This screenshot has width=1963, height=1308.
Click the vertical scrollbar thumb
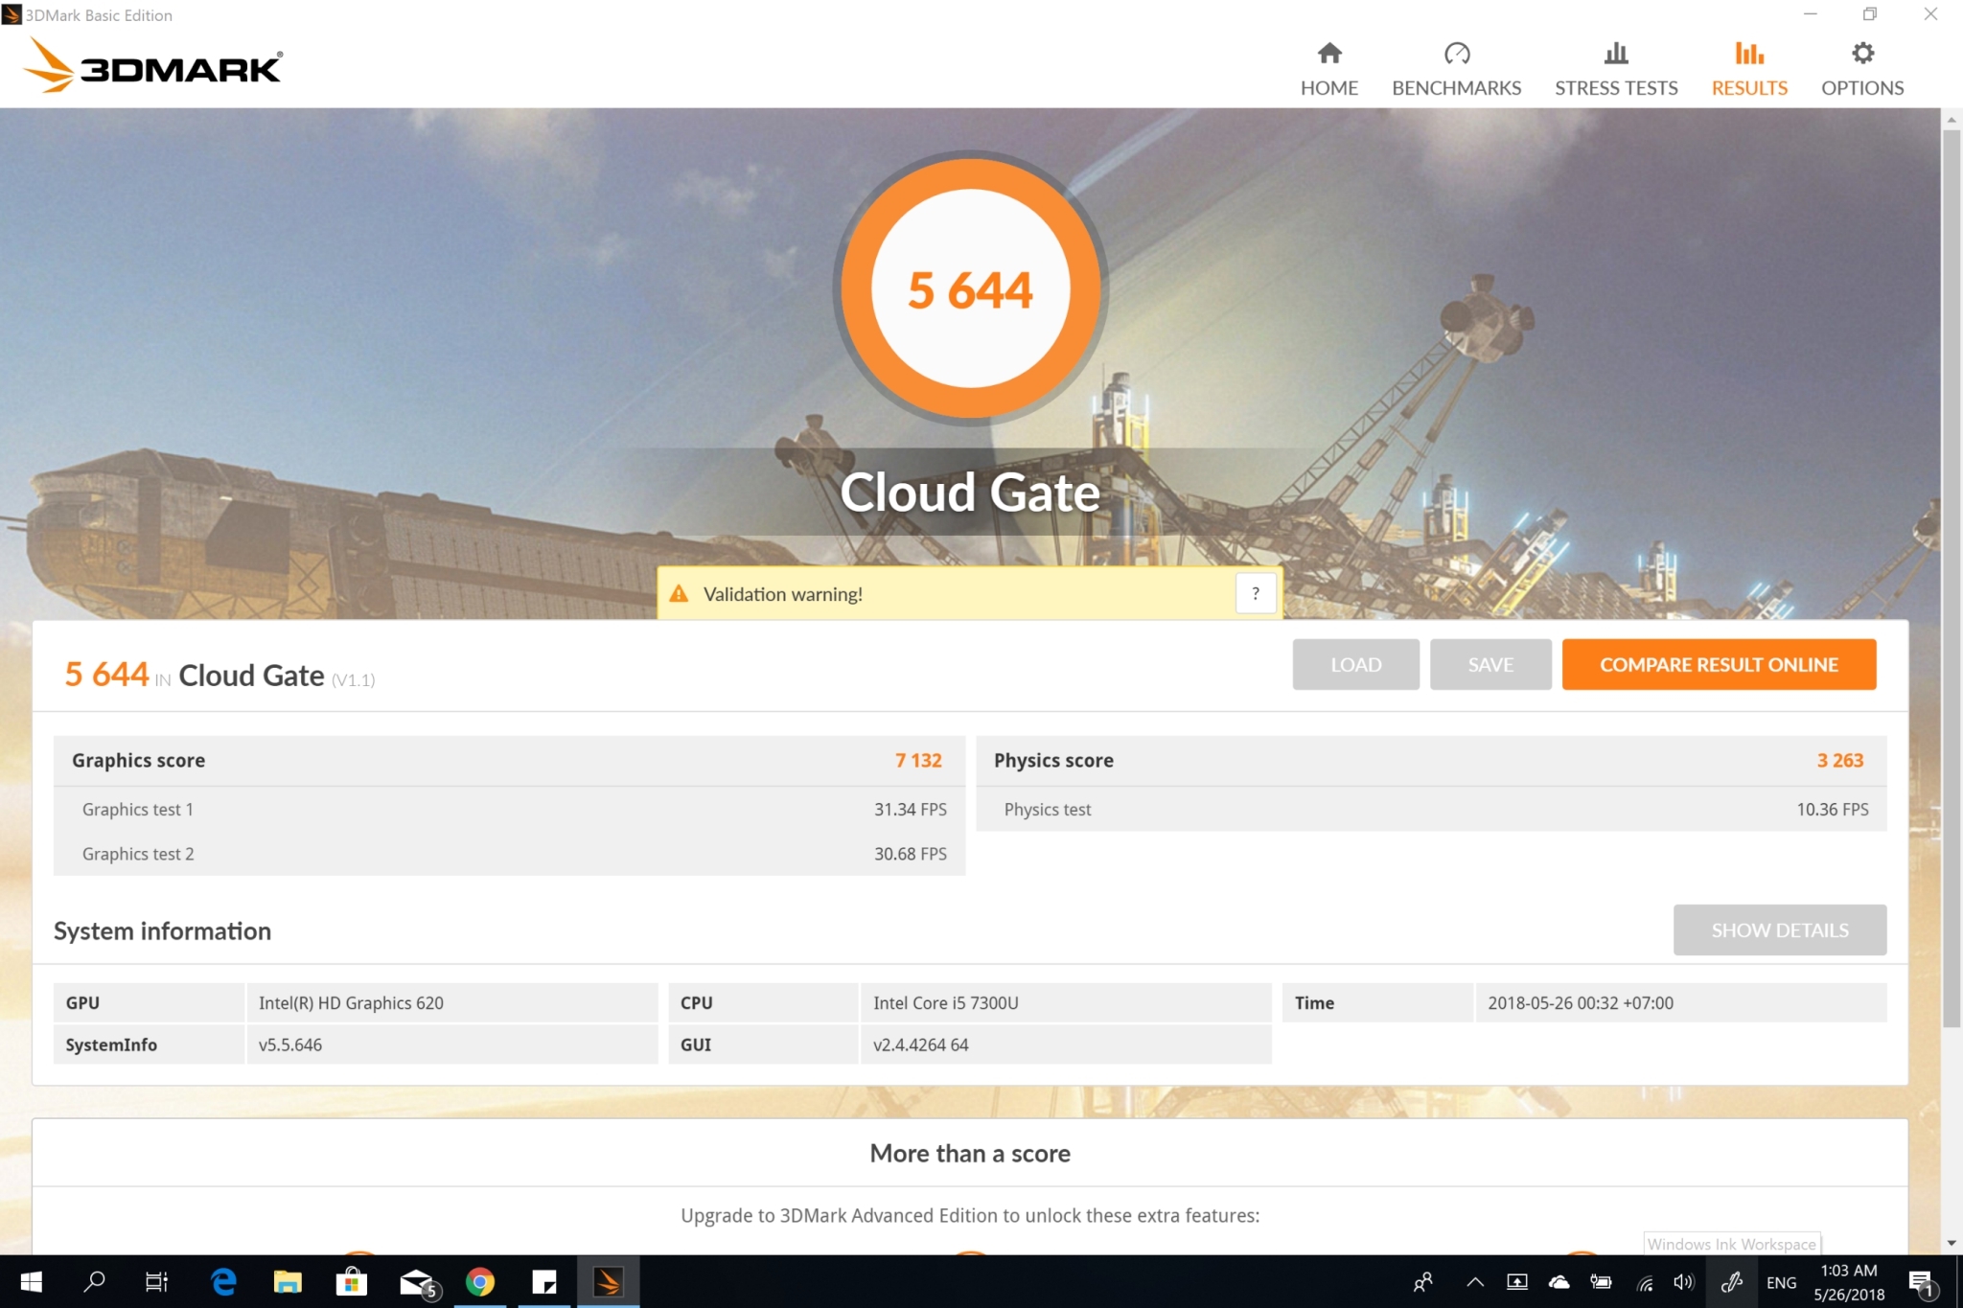pyautogui.click(x=1951, y=577)
